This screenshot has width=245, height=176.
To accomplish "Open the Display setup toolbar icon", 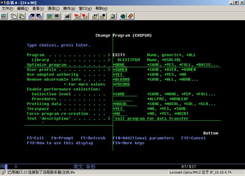I will [50, 16].
